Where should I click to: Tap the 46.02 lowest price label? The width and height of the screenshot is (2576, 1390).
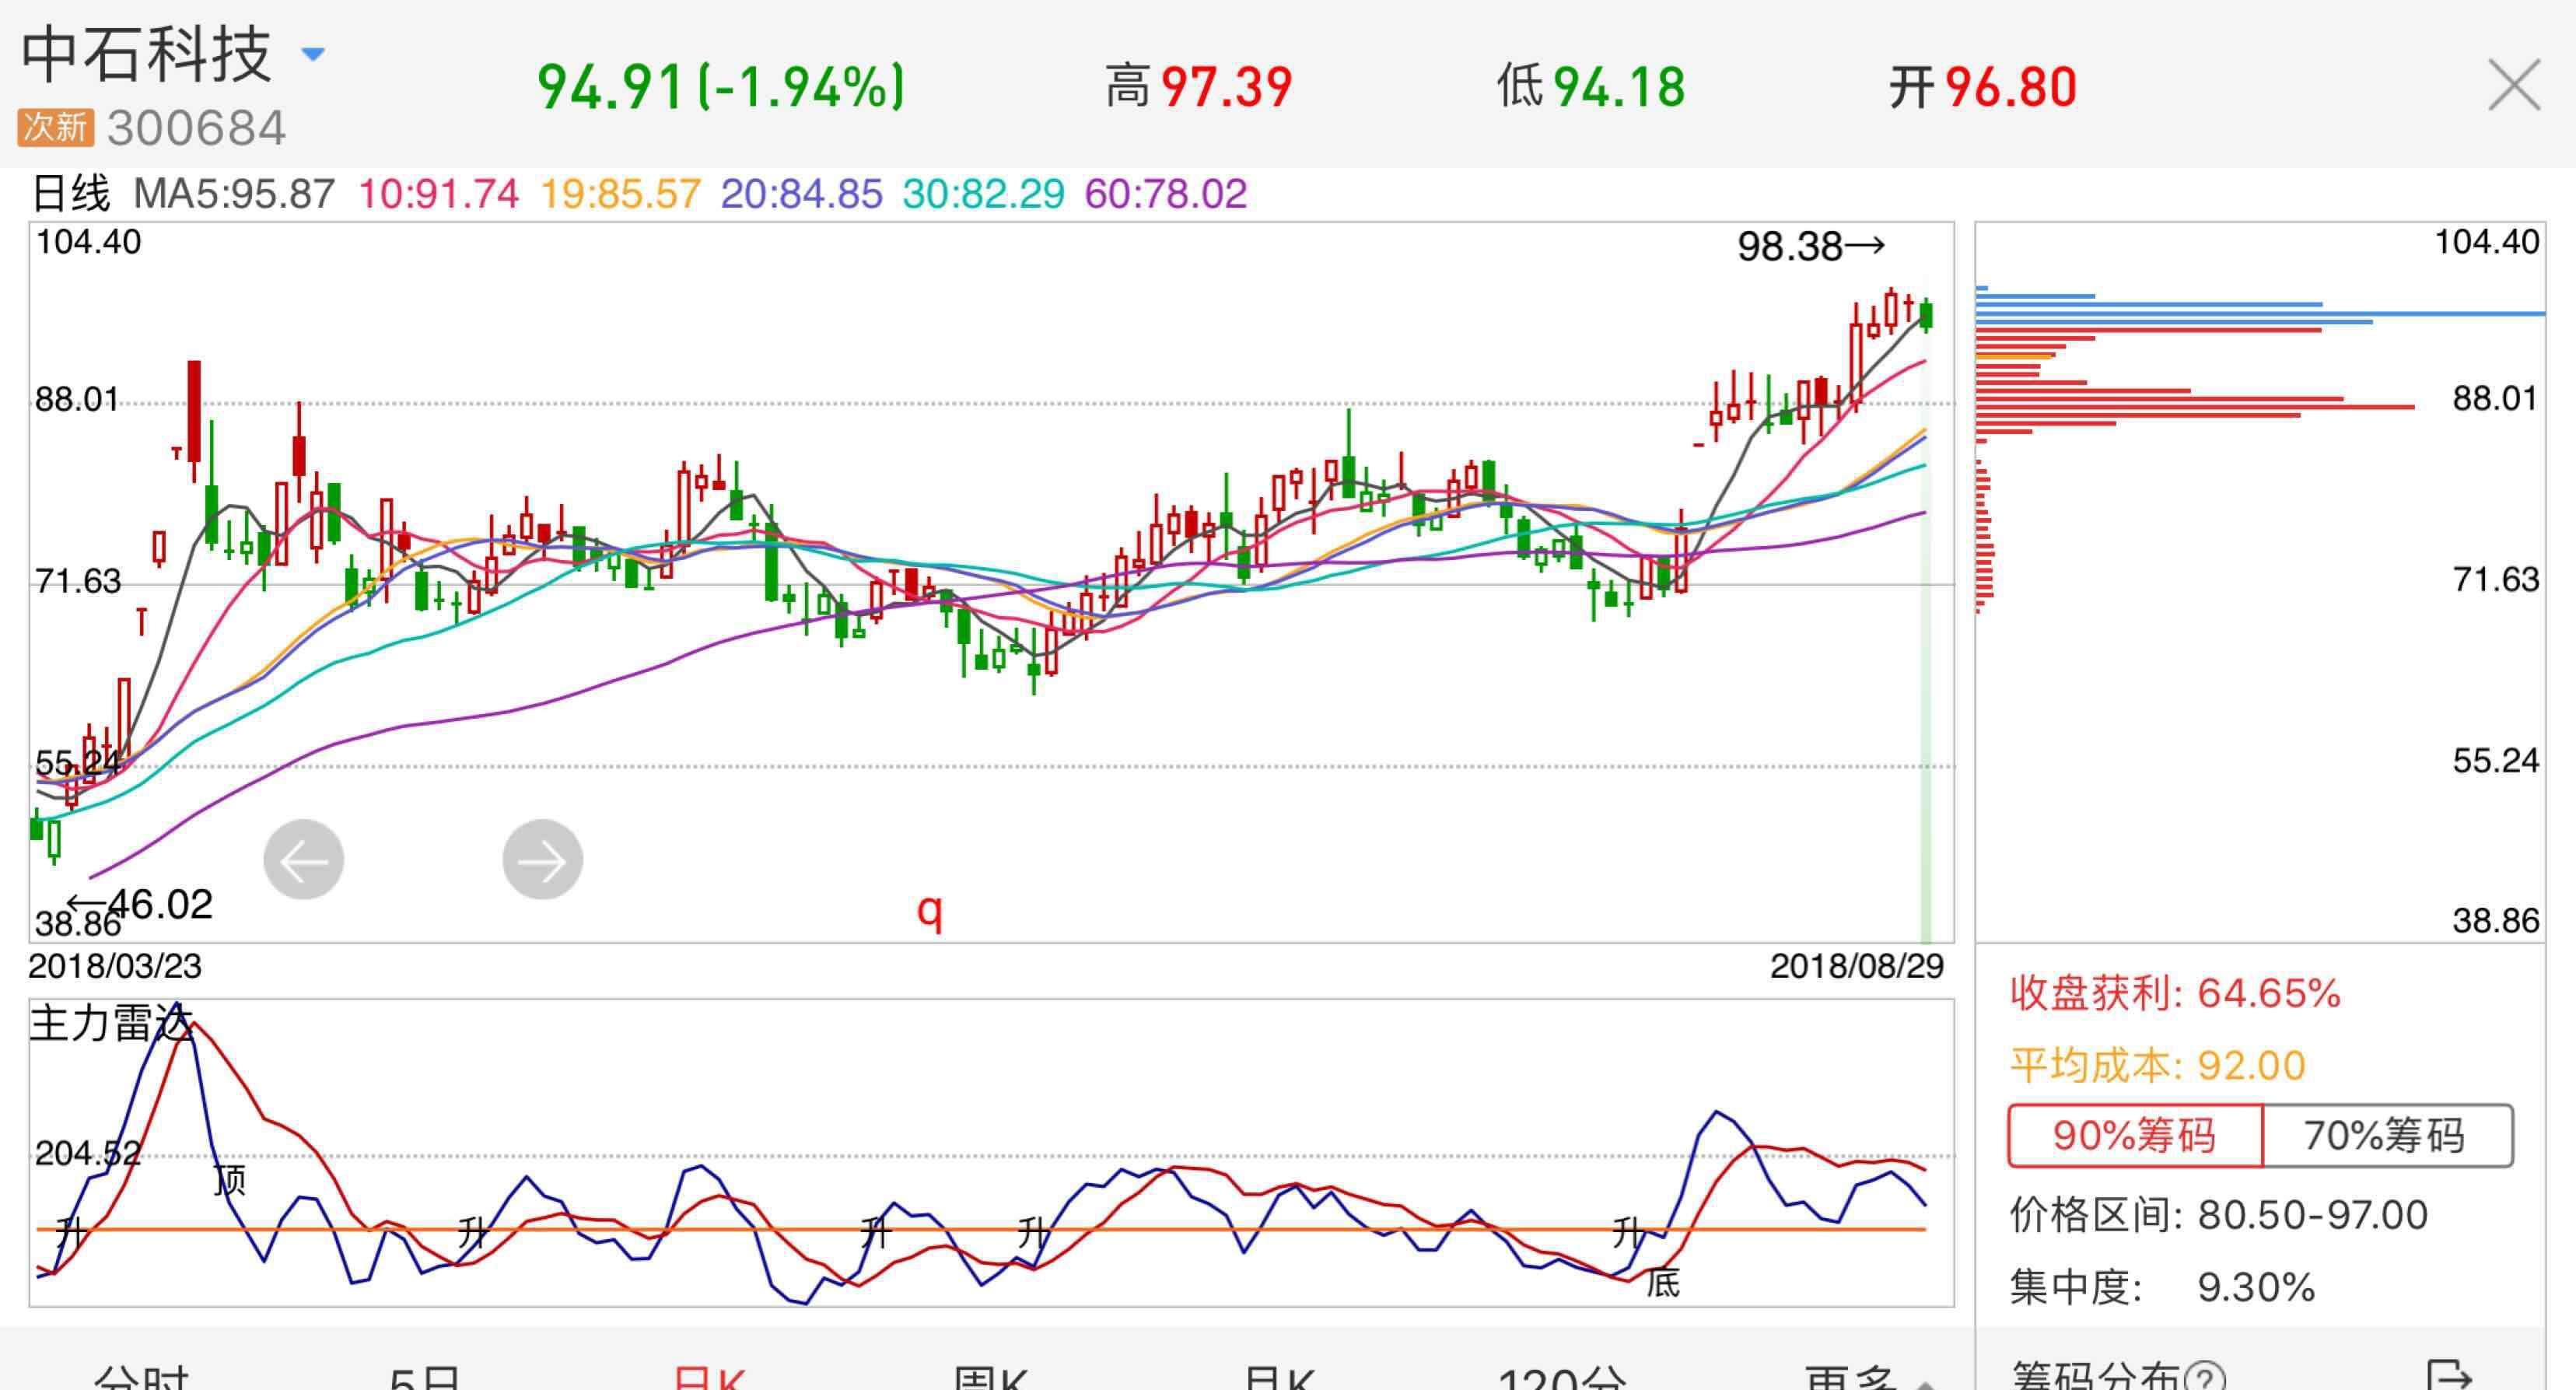(140, 904)
